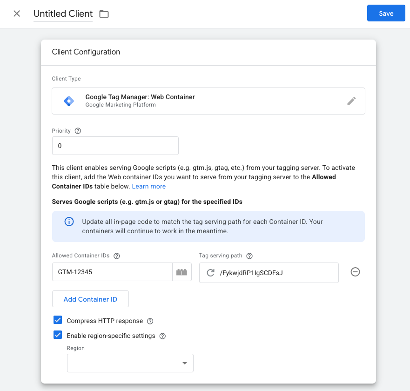The width and height of the screenshot is (410, 391).
Task: Open the folder icon beside client name
Action: click(x=104, y=14)
